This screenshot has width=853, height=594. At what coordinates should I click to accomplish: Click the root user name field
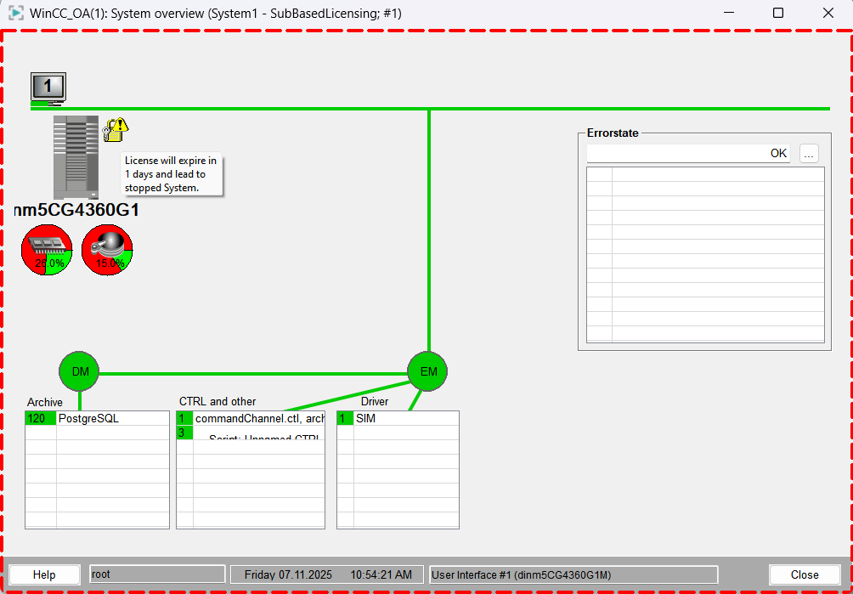point(157,574)
